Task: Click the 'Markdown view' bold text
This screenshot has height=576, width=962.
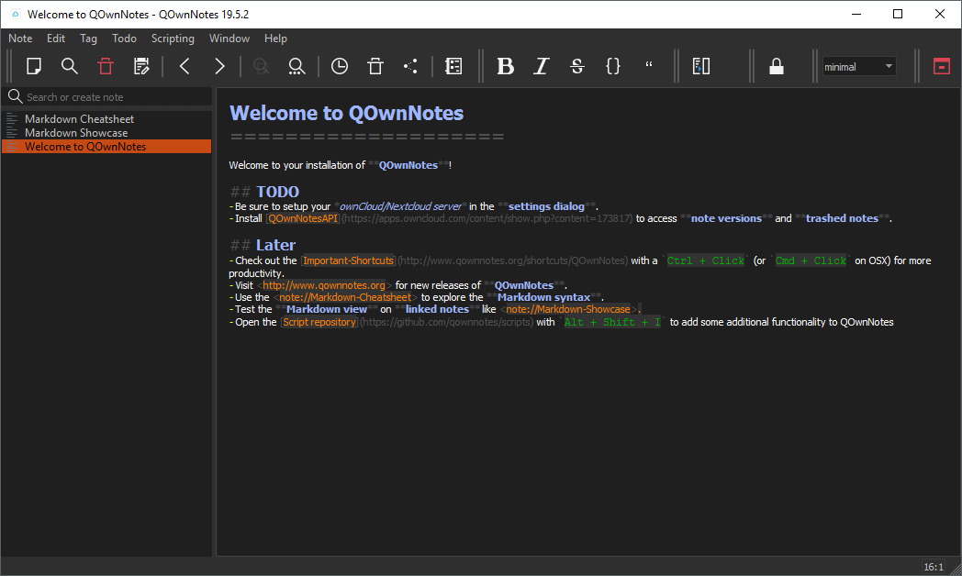Action: (x=327, y=309)
